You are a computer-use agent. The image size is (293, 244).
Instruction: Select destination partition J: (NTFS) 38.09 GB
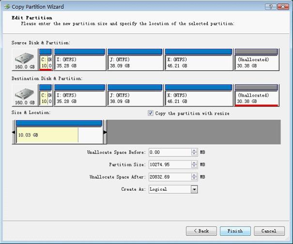[135, 94]
